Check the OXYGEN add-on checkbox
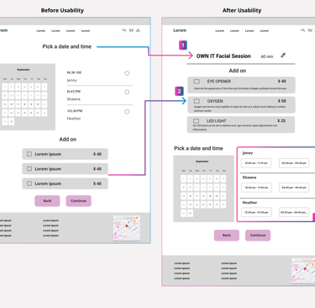 197,101
